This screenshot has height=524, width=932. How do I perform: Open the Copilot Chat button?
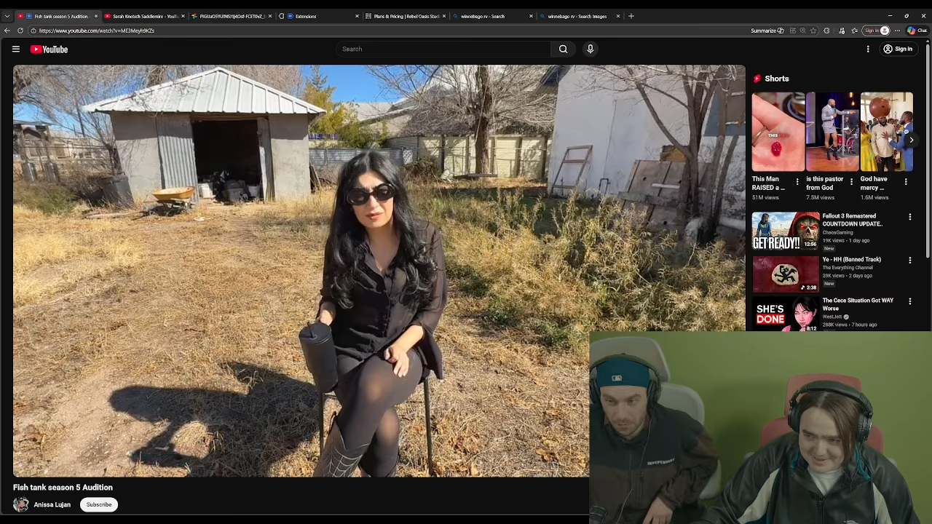[916, 31]
